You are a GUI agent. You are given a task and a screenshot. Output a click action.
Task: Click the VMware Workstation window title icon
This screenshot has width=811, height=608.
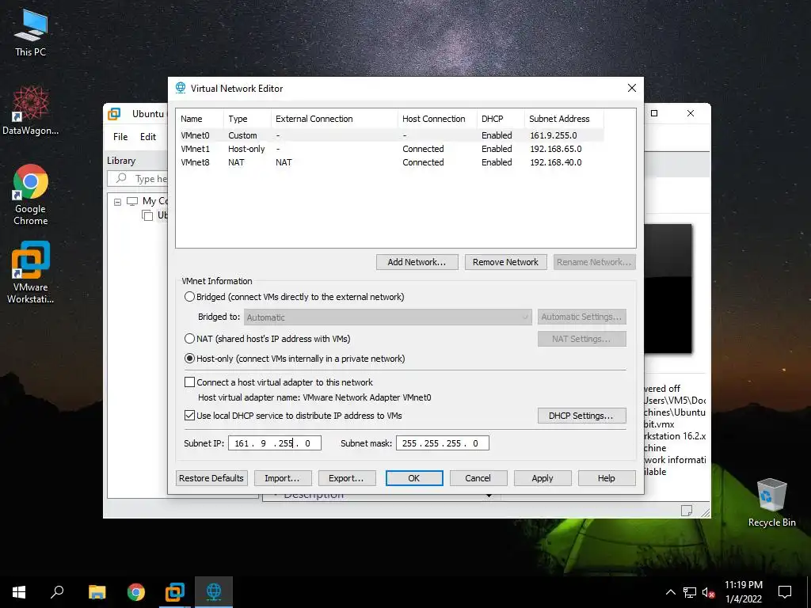(x=114, y=114)
